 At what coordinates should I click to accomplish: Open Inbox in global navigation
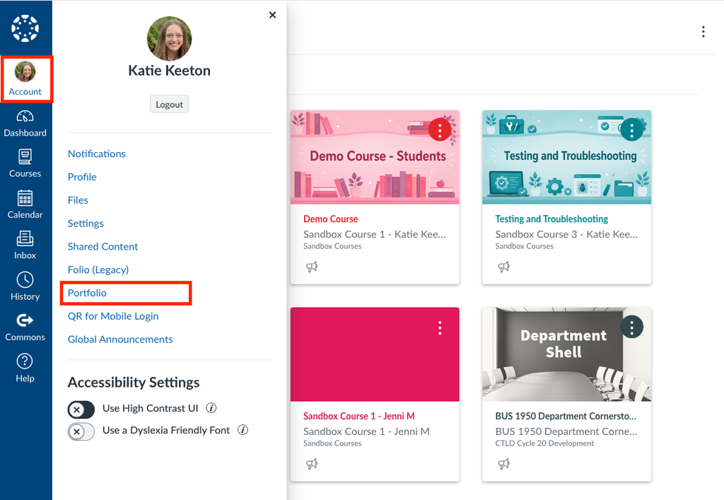pos(25,245)
